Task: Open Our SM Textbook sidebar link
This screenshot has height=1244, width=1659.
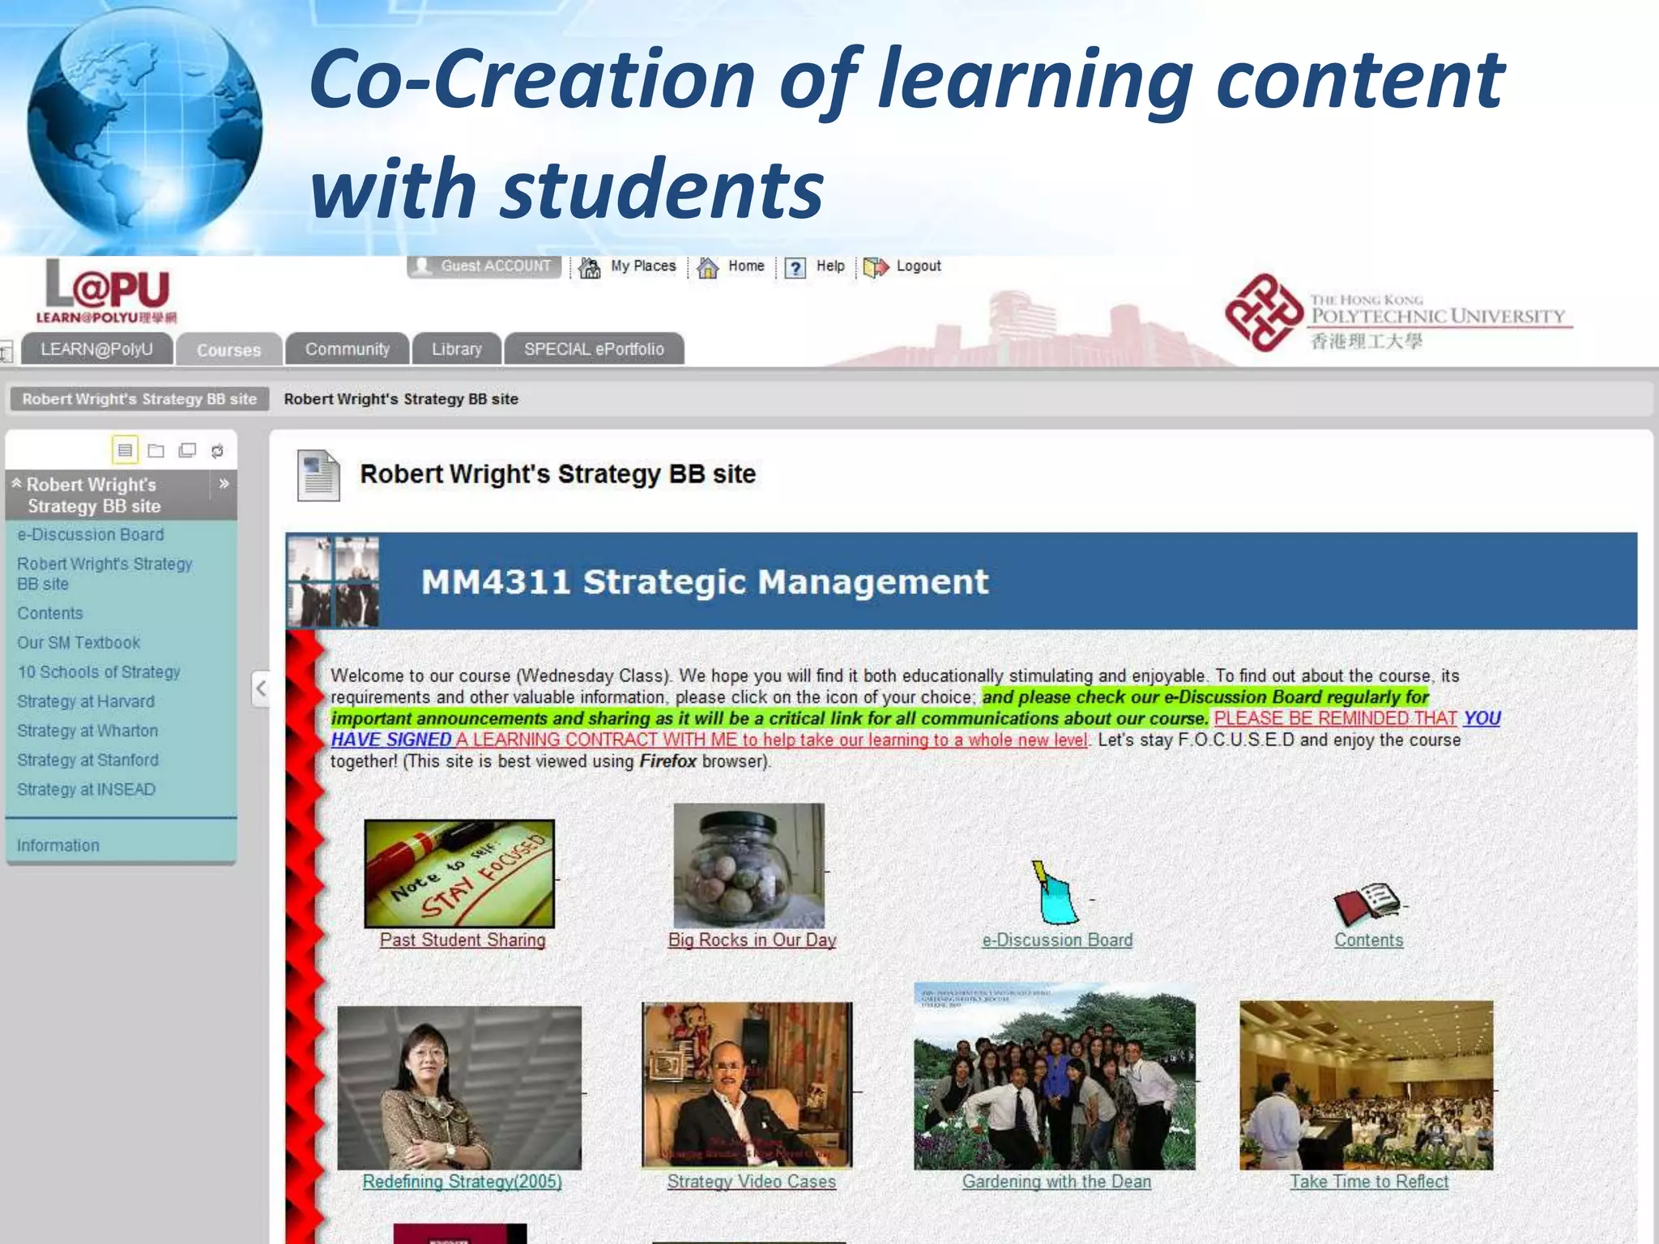Action: pos(79,642)
